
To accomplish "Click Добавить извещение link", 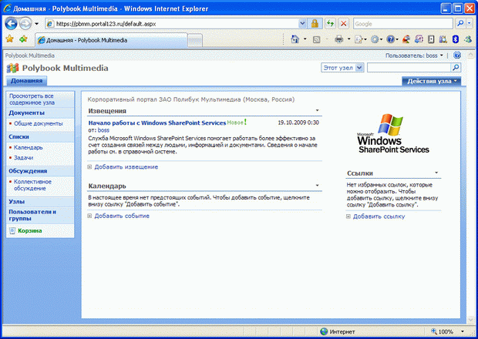I will (x=126, y=167).
